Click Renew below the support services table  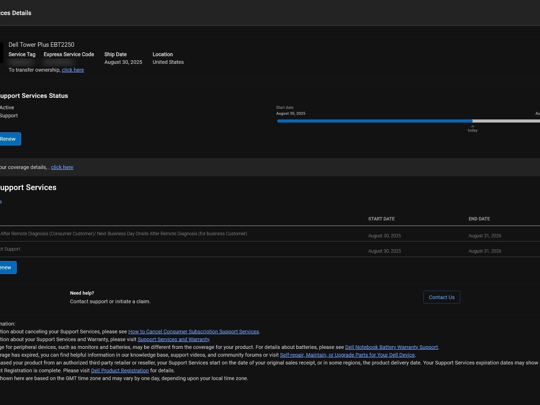pyautogui.click(x=8, y=267)
